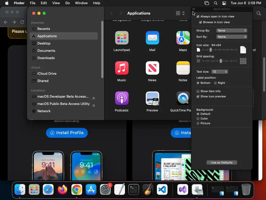Open Terminal from the Dock
266x200 pixels.
[134, 189]
